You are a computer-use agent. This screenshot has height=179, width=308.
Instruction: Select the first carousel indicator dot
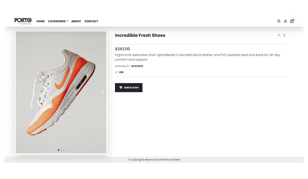(59, 150)
